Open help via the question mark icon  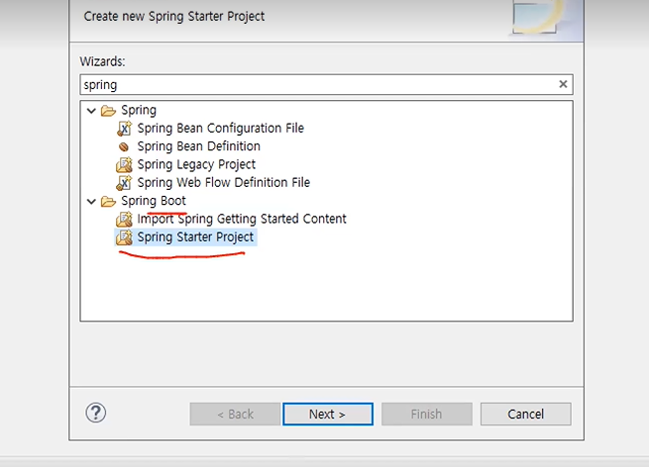(95, 413)
